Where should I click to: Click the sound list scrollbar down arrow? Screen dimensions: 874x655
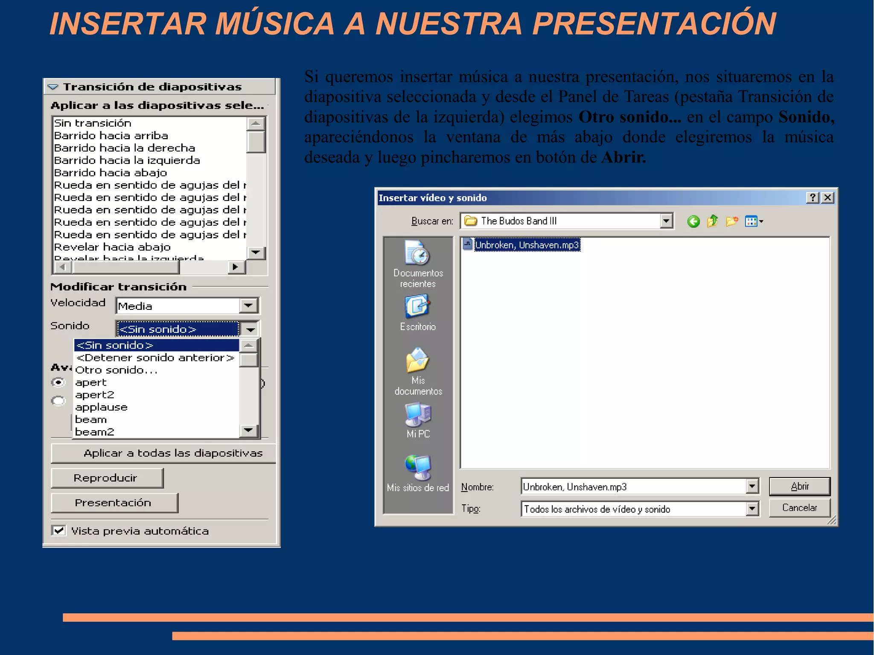[249, 430]
